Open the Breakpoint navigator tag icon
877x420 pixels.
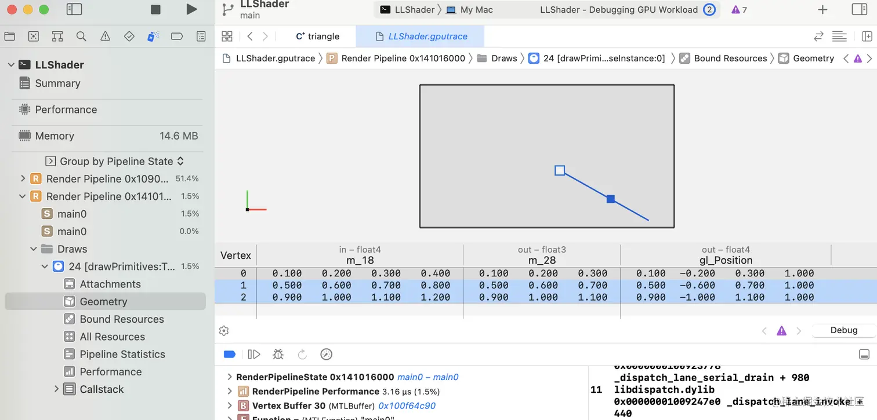pyautogui.click(x=176, y=36)
